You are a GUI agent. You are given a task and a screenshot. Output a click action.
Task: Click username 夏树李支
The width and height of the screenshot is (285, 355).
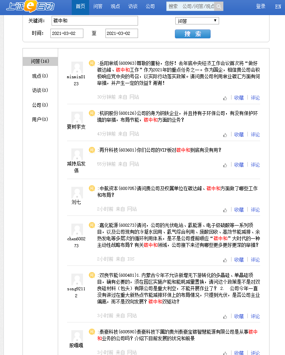coord(76,127)
